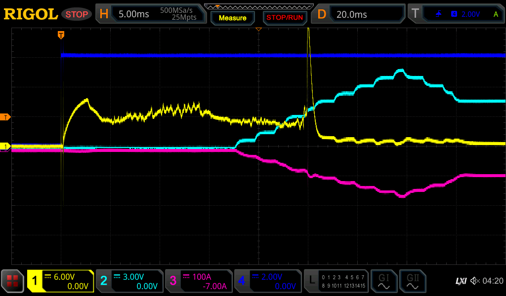Click the 04:20 clock display
506x296 pixels.
(x=492, y=281)
